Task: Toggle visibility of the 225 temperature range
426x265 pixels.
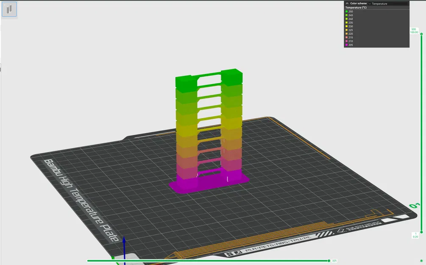Action: click(x=347, y=30)
